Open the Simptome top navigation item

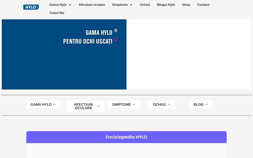pyautogui.click(x=120, y=5)
